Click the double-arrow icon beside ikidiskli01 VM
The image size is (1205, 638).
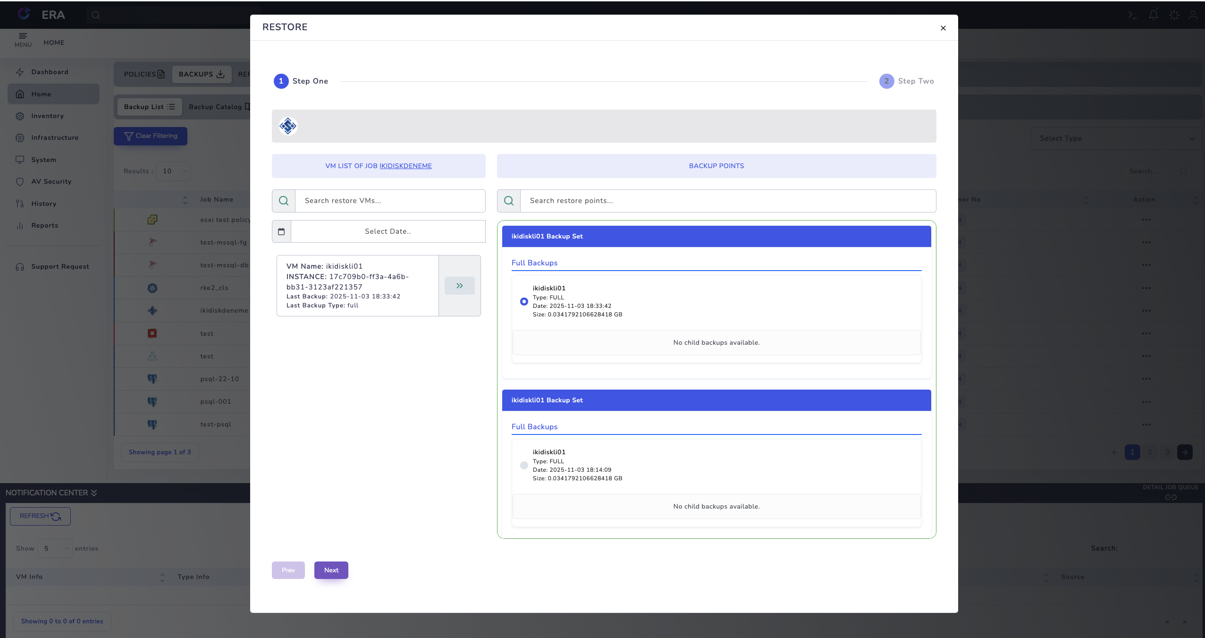[459, 286]
